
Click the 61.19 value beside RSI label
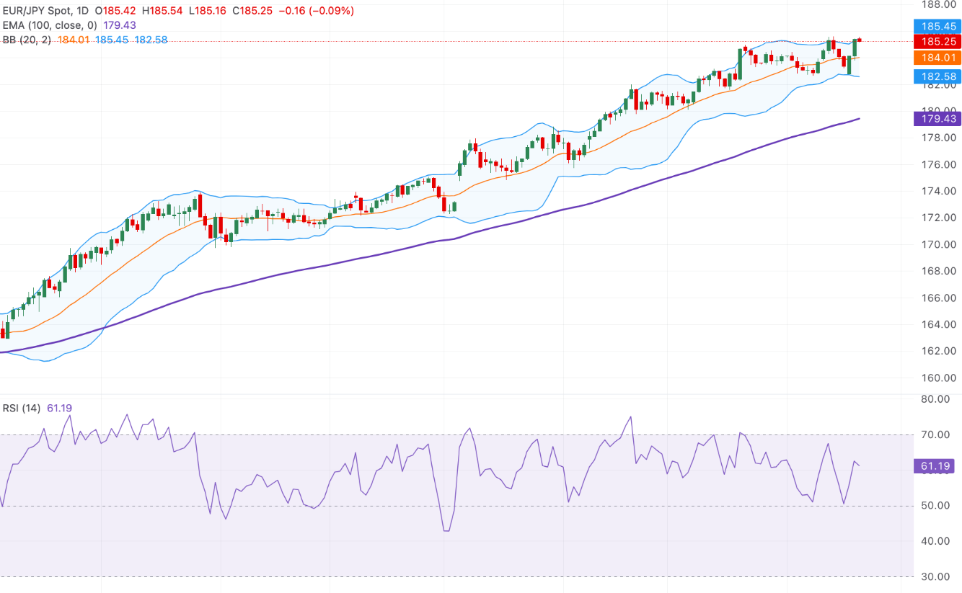59,408
